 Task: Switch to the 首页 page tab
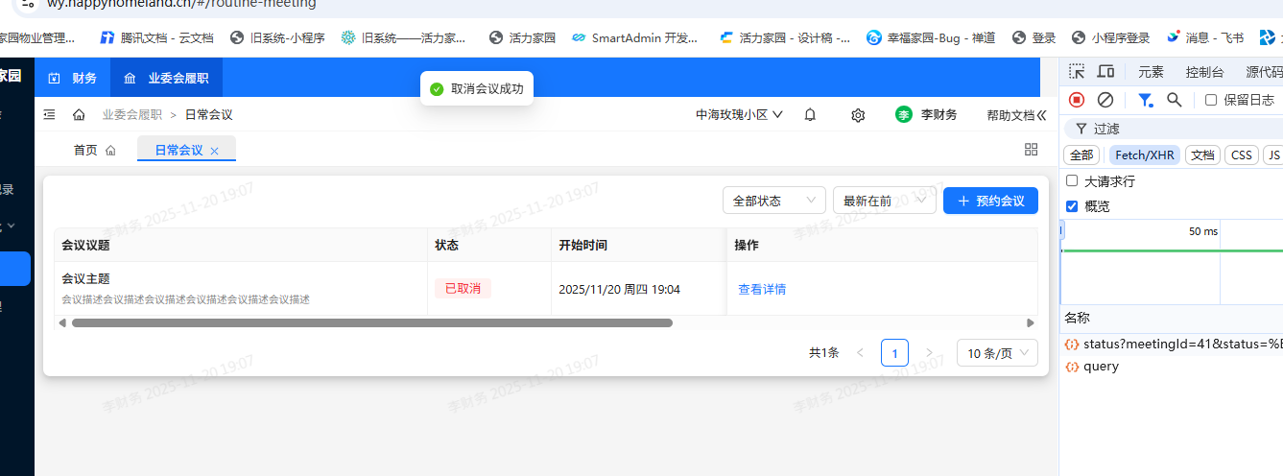coord(95,151)
